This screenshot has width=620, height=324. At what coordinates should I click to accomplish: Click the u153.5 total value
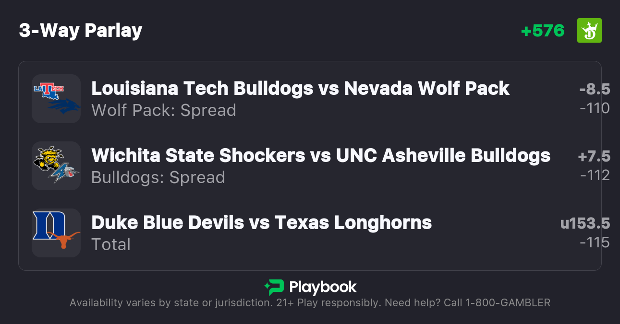click(584, 223)
